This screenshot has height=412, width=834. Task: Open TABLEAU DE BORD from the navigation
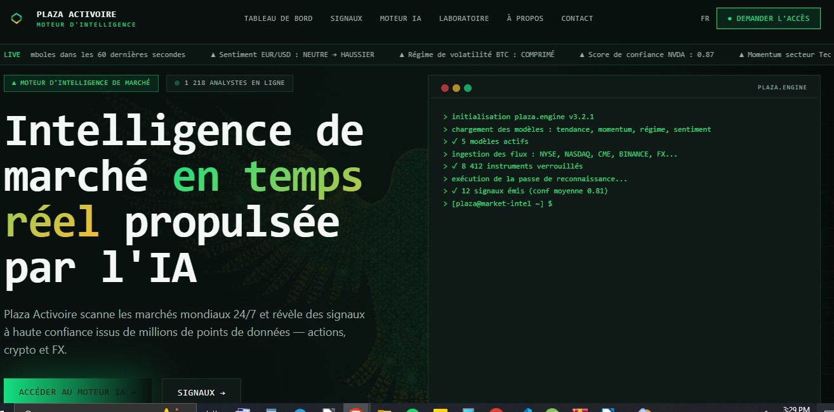click(279, 18)
